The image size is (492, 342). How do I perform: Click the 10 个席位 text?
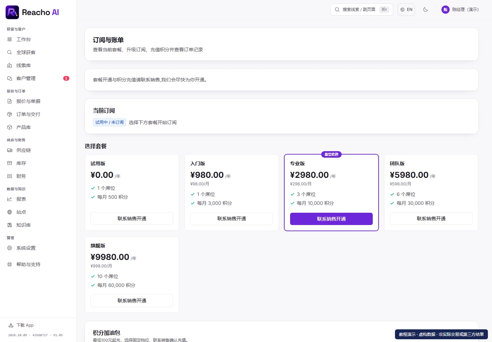click(x=108, y=276)
